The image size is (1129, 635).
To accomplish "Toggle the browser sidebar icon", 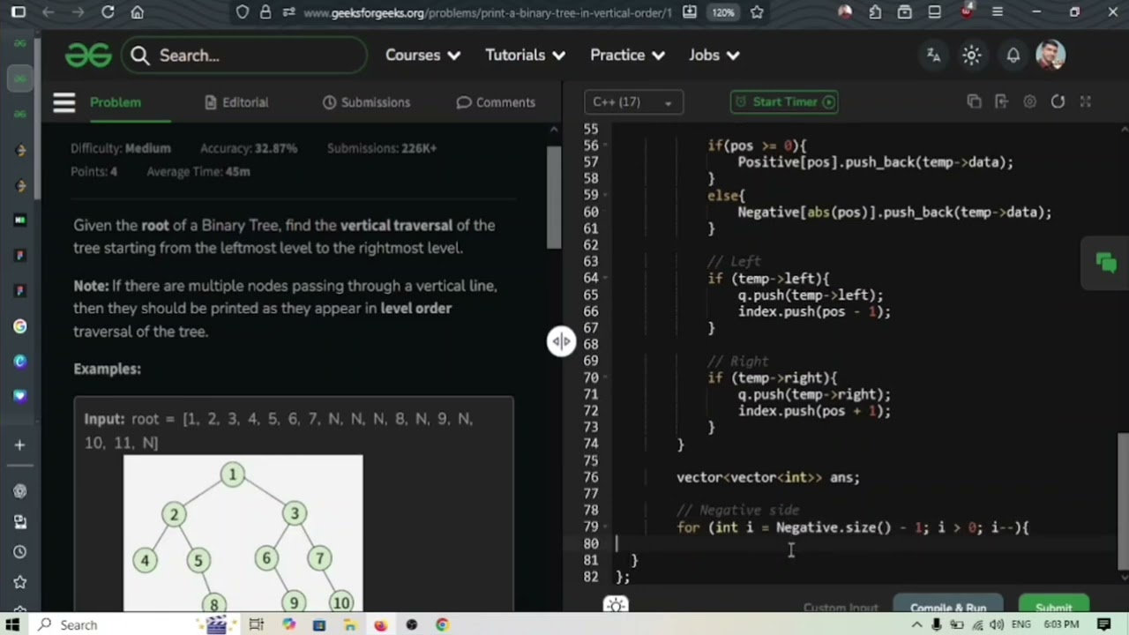I will (x=19, y=12).
